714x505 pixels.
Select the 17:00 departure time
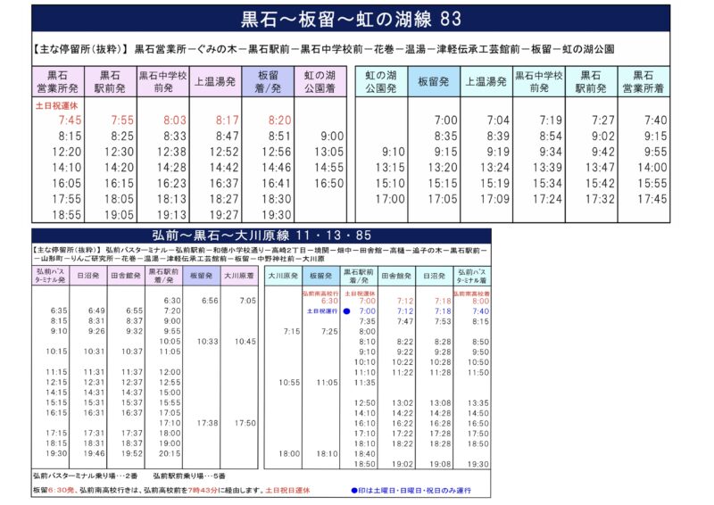390,199
